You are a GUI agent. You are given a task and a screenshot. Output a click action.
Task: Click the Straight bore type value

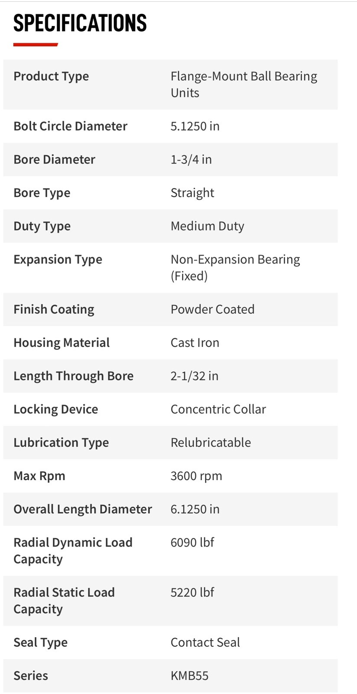pyautogui.click(x=192, y=193)
